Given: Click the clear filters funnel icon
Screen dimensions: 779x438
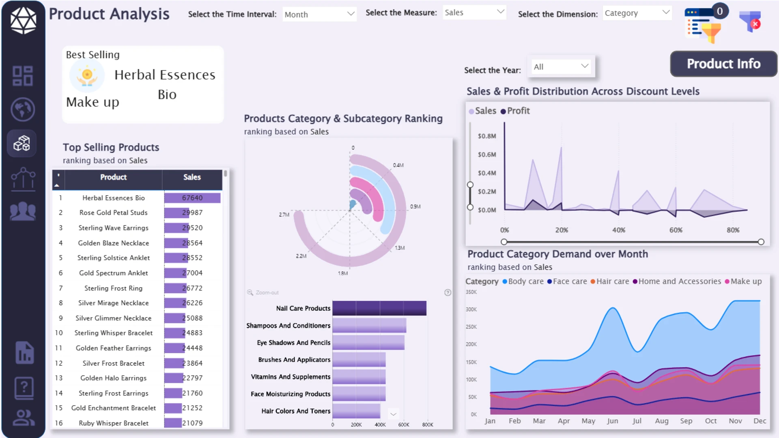Looking at the screenshot, I should pos(750,22).
